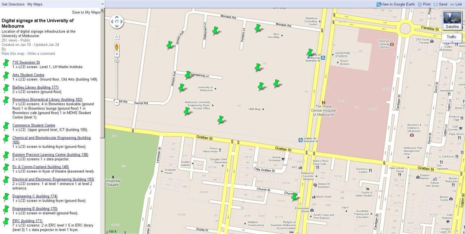
Task: Click map pin just west of Porters Ln
Action: 215,31
